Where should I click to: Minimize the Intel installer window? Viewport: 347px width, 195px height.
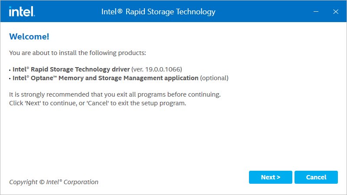tap(316, 12)
